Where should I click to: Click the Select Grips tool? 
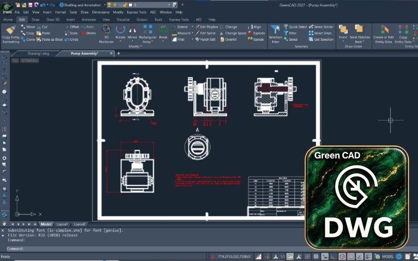click(x=320, y=33)
